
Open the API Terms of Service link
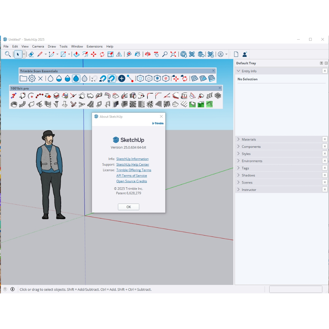point(131,176)
